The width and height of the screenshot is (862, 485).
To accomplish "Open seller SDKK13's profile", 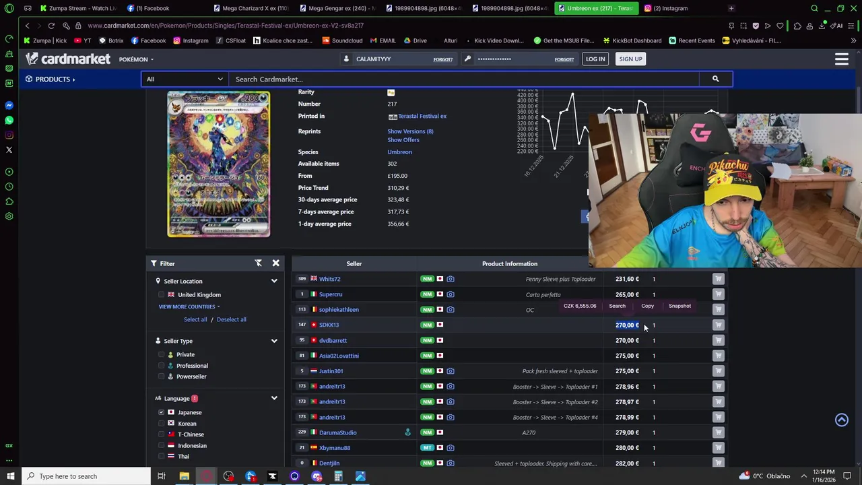I will point(329,325).
